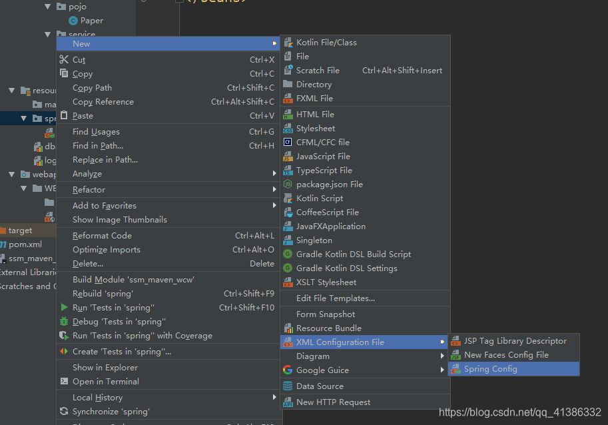Image resolution: width=608 pixels, height=425 pixels.
Task: Click the FXML File icon
Action: [x=288, y=99]
